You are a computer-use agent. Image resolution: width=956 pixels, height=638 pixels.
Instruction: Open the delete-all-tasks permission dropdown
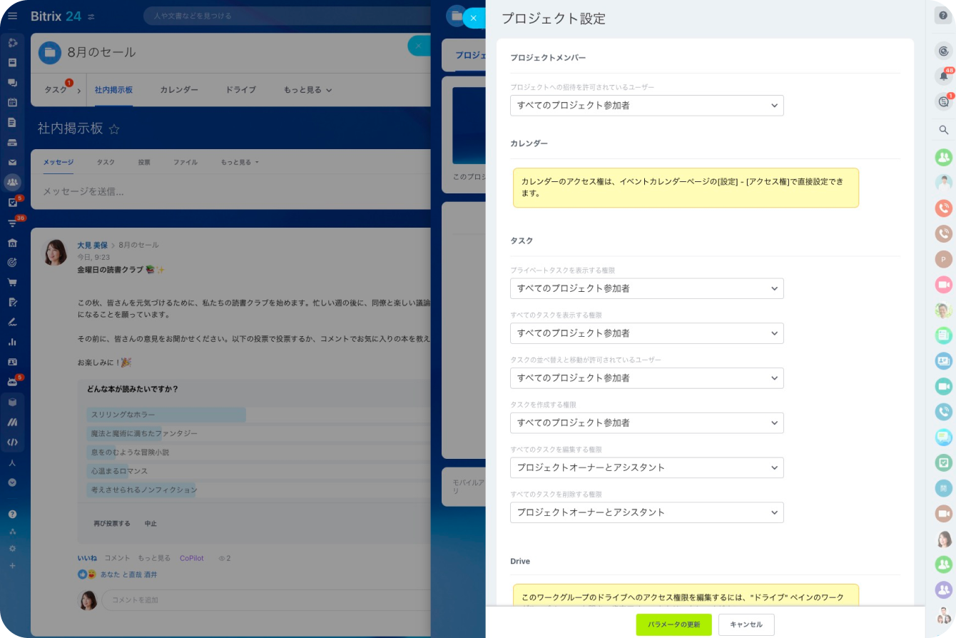pos(646,512)
